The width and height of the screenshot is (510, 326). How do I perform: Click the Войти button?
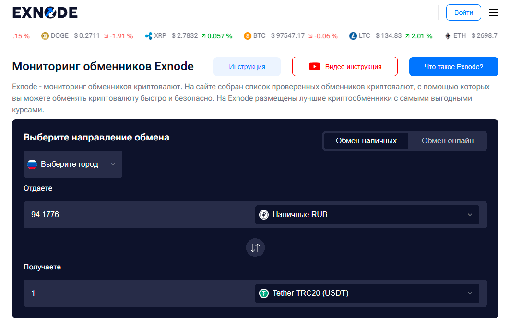tap(463, 12)
